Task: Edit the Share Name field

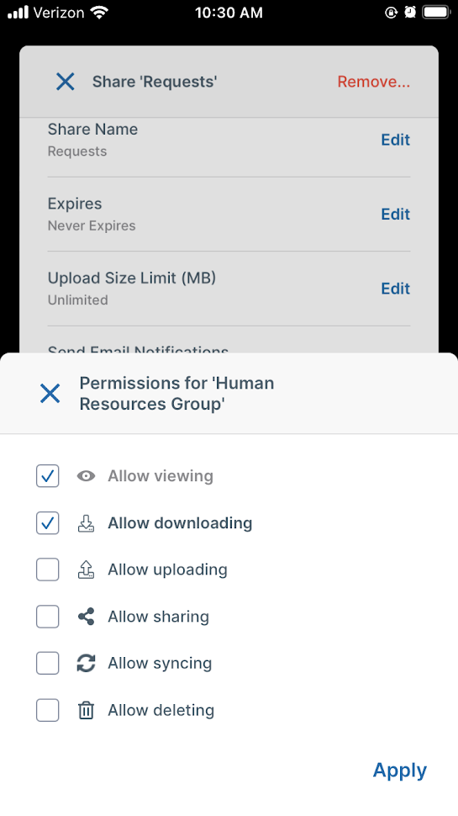Action: coord(396,140)
